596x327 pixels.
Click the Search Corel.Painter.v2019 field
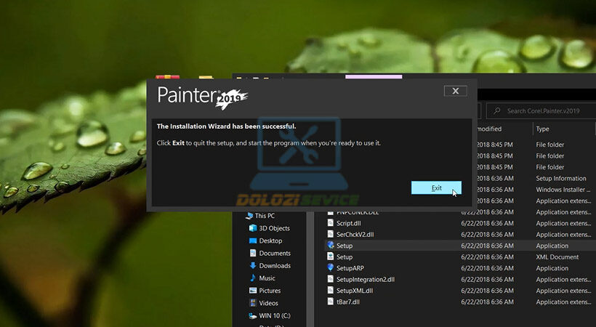tap(547, 111)
